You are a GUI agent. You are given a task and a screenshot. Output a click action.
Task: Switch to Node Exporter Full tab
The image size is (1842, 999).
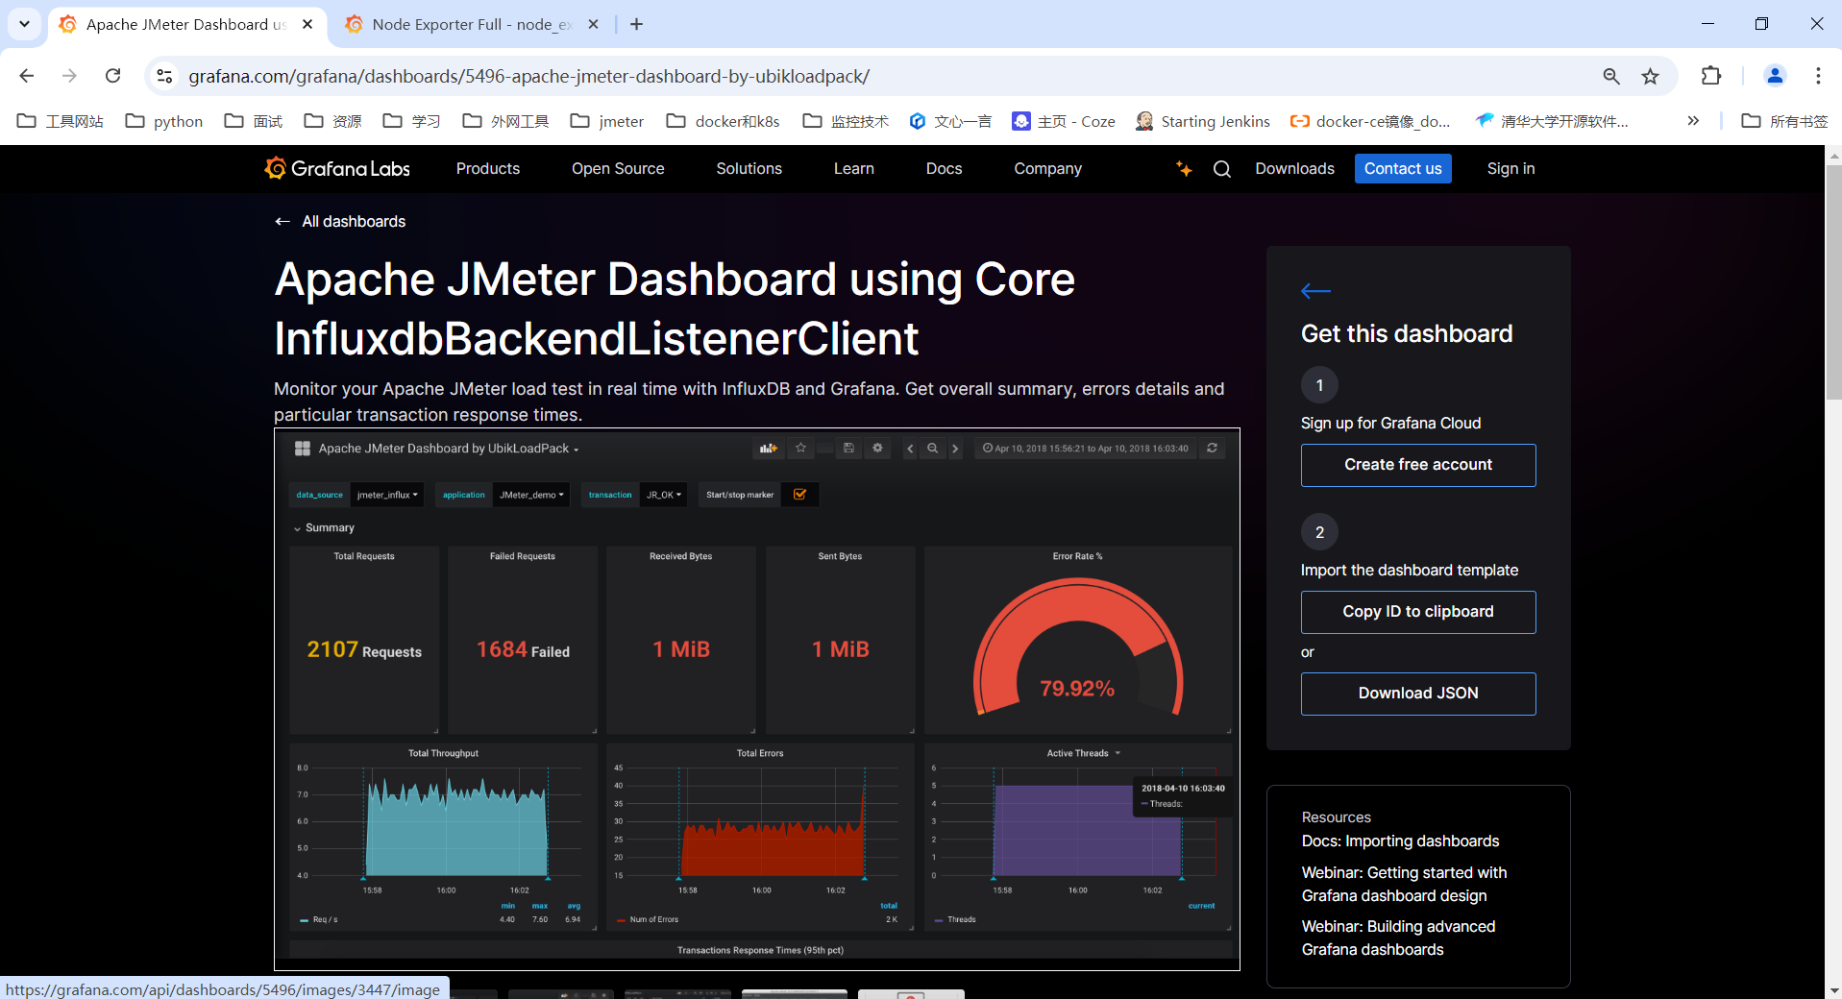(471, 24)
